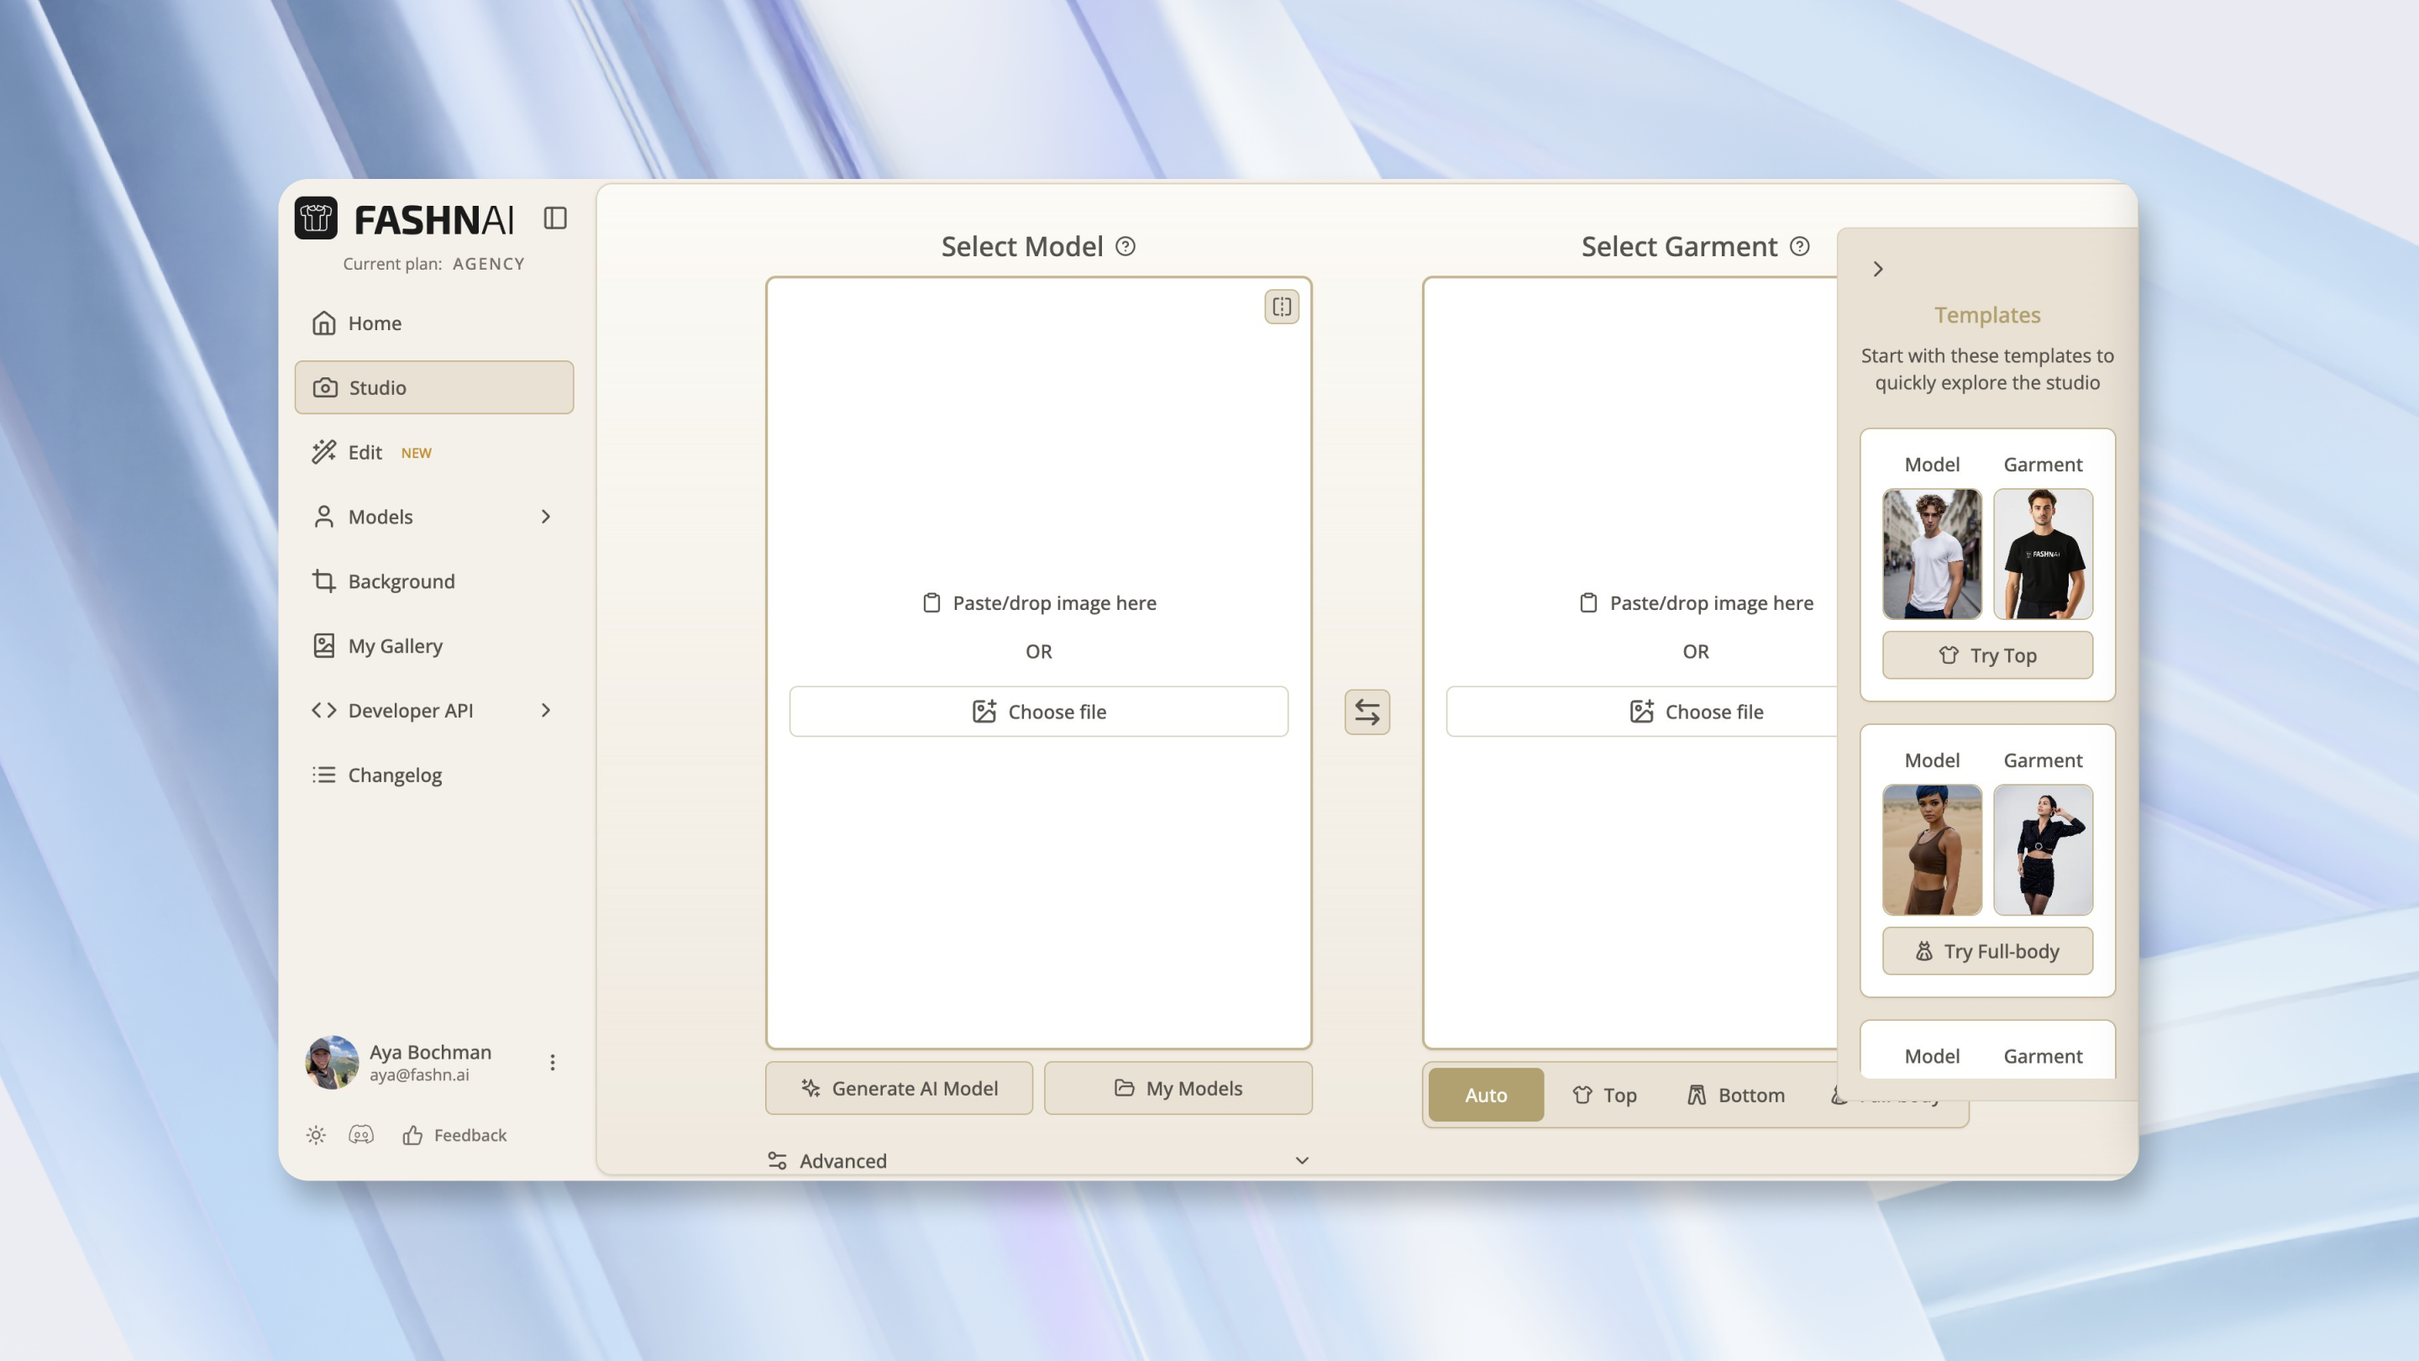The width and height of the screenshot is (2419, 1361).
Task: Open My Gallery
Action: coord(434,645)
